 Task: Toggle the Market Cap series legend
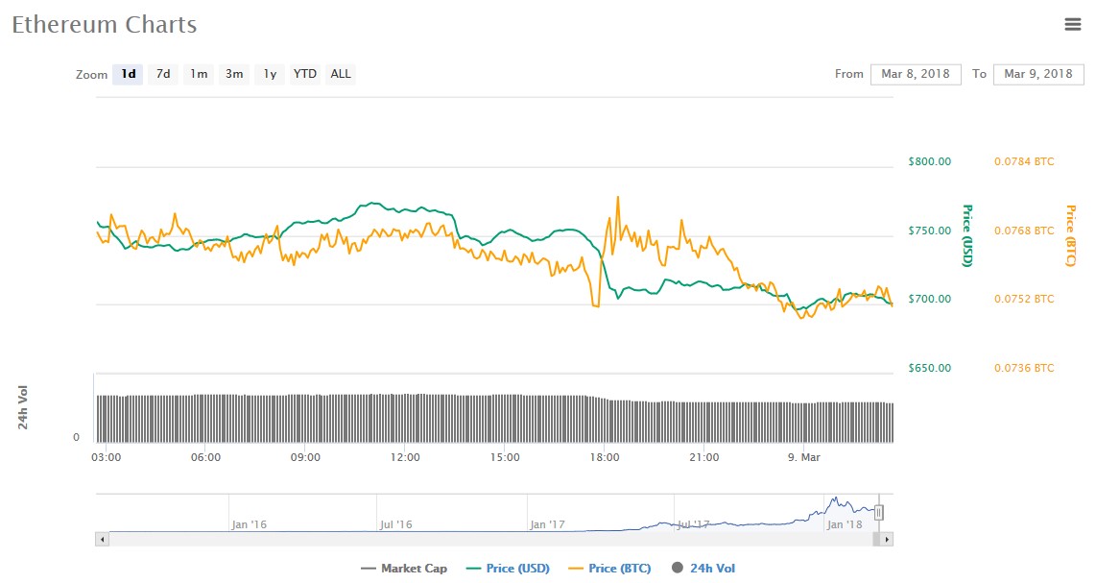point(404,569)
